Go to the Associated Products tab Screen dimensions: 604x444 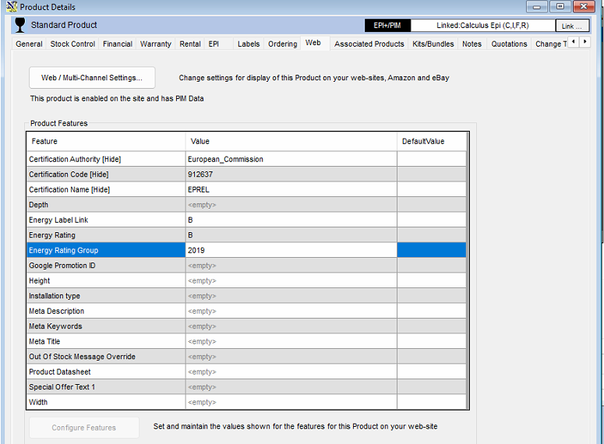point(369,44)
